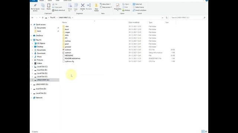Click Copy path in Clipboard group
Screen dimensions: 238x133
(x=57, y=7)
